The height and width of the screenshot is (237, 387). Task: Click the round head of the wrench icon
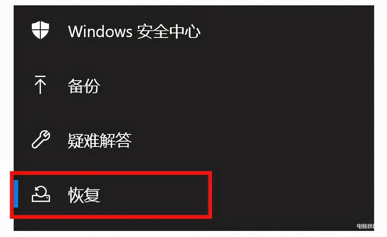(x=45, y=136)
